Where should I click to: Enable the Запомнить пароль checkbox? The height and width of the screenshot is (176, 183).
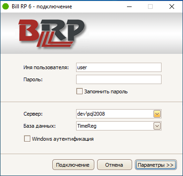point(79,91)
